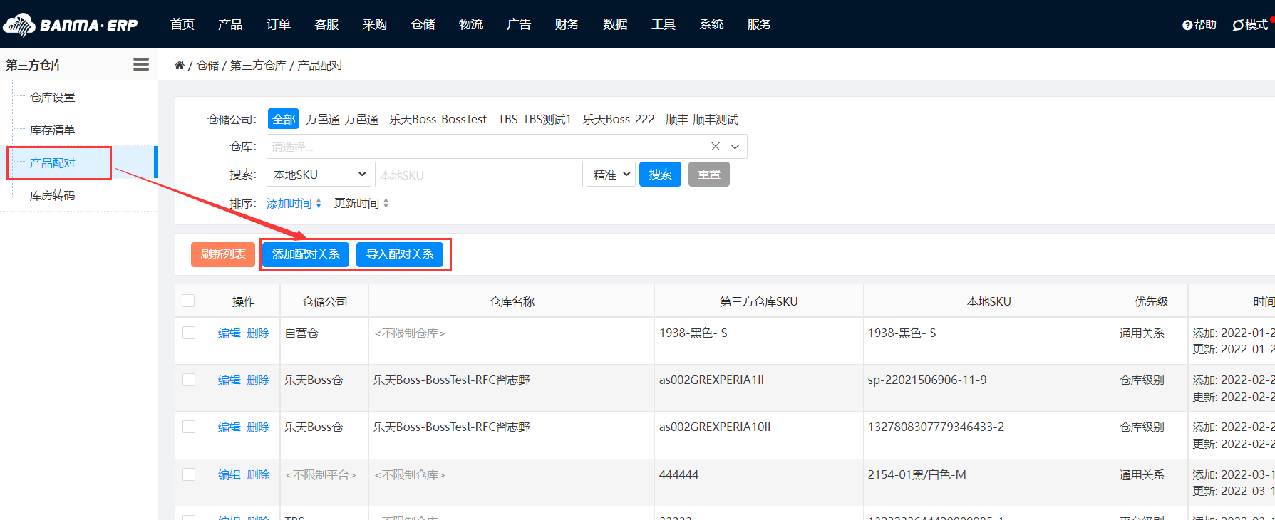This screenshot has height=520, width=1275.
Task: Delete the 444444 SKU row
Action: pyautogui.click(x=258, y=474)
